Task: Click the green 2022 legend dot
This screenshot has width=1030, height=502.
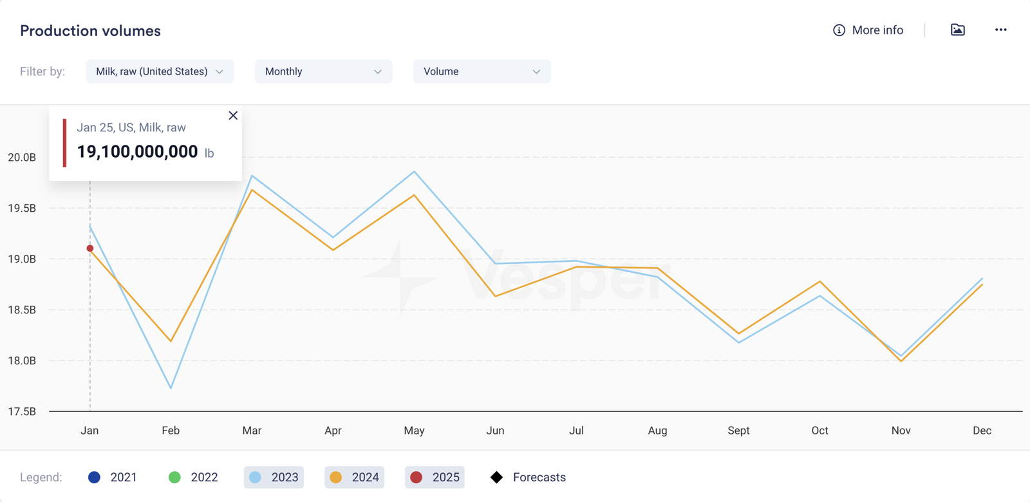Action: click(174, 478)
